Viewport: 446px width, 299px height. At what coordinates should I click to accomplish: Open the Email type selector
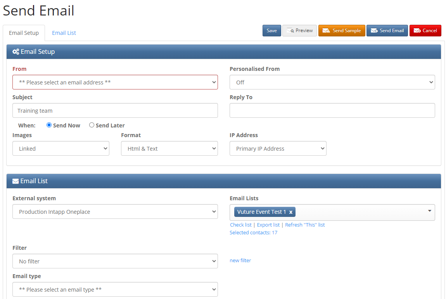click(115, 289)
